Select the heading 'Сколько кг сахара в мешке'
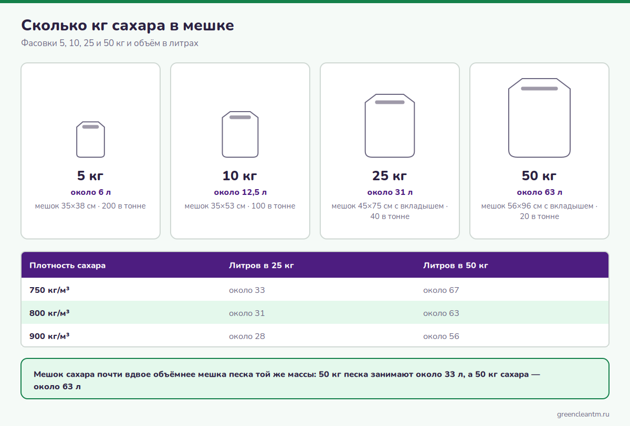Screen dimensions: 630x426 tap(128, 25)
